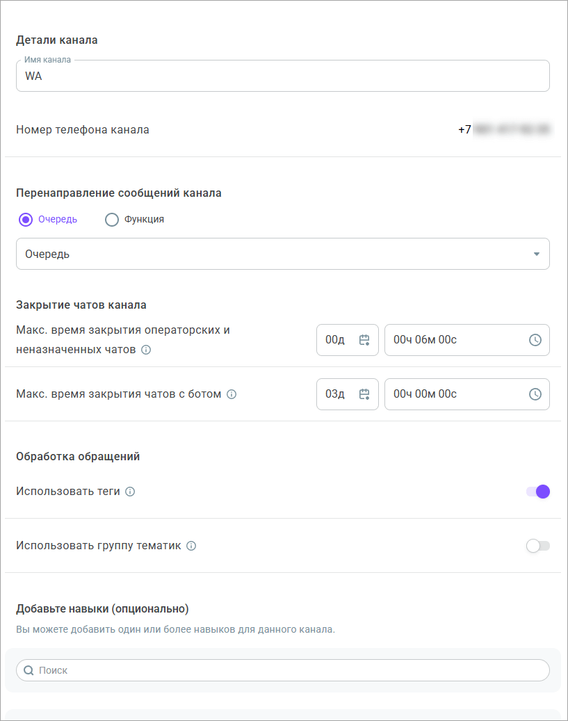The height and width of the screenshot is (721, 568).
Task: Click info icon beside "Использовать теги"
Action: click(130, 492)
